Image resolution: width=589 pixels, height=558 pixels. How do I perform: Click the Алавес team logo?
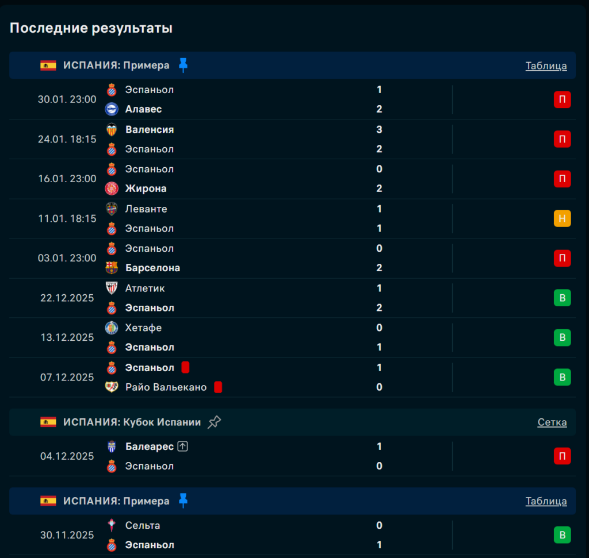[x=112, y=109]
